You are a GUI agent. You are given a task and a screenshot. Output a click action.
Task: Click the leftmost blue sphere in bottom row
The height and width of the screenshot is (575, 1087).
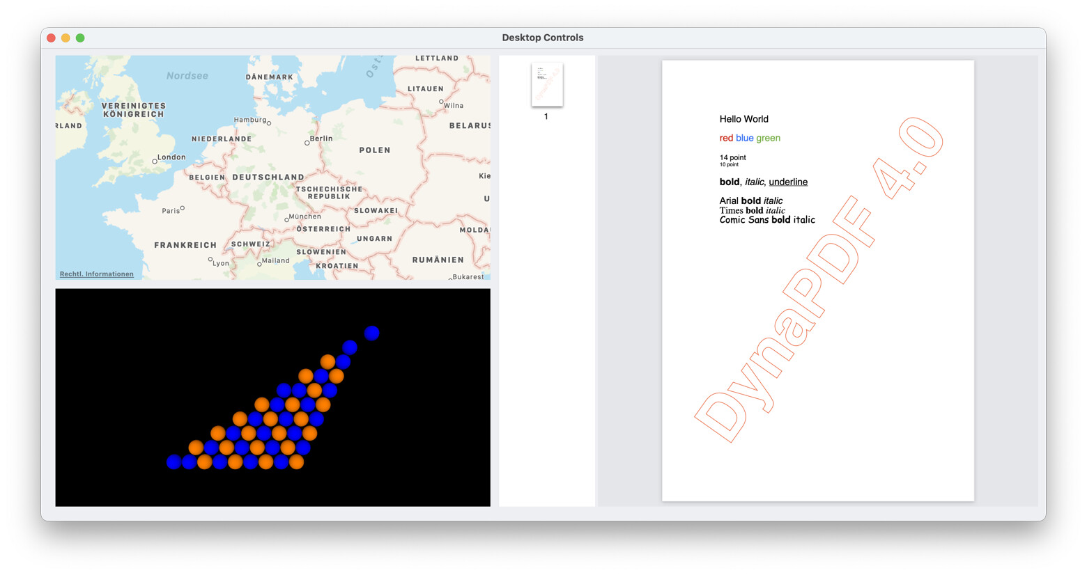174,462
